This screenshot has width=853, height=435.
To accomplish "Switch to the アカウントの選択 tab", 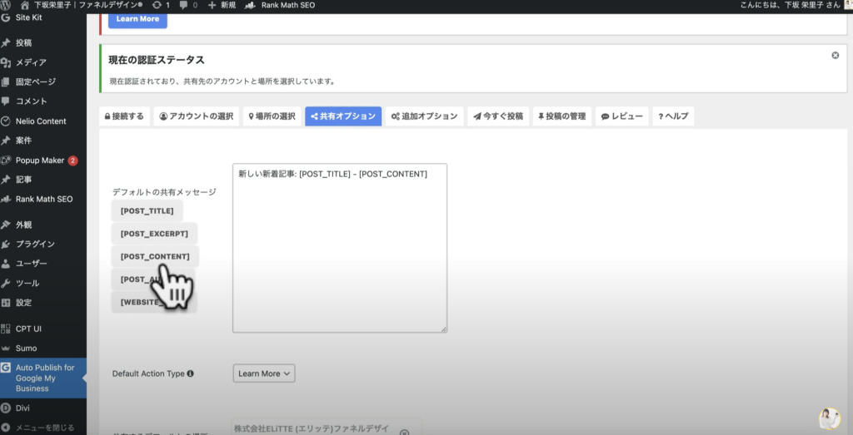I will point(196,116).
